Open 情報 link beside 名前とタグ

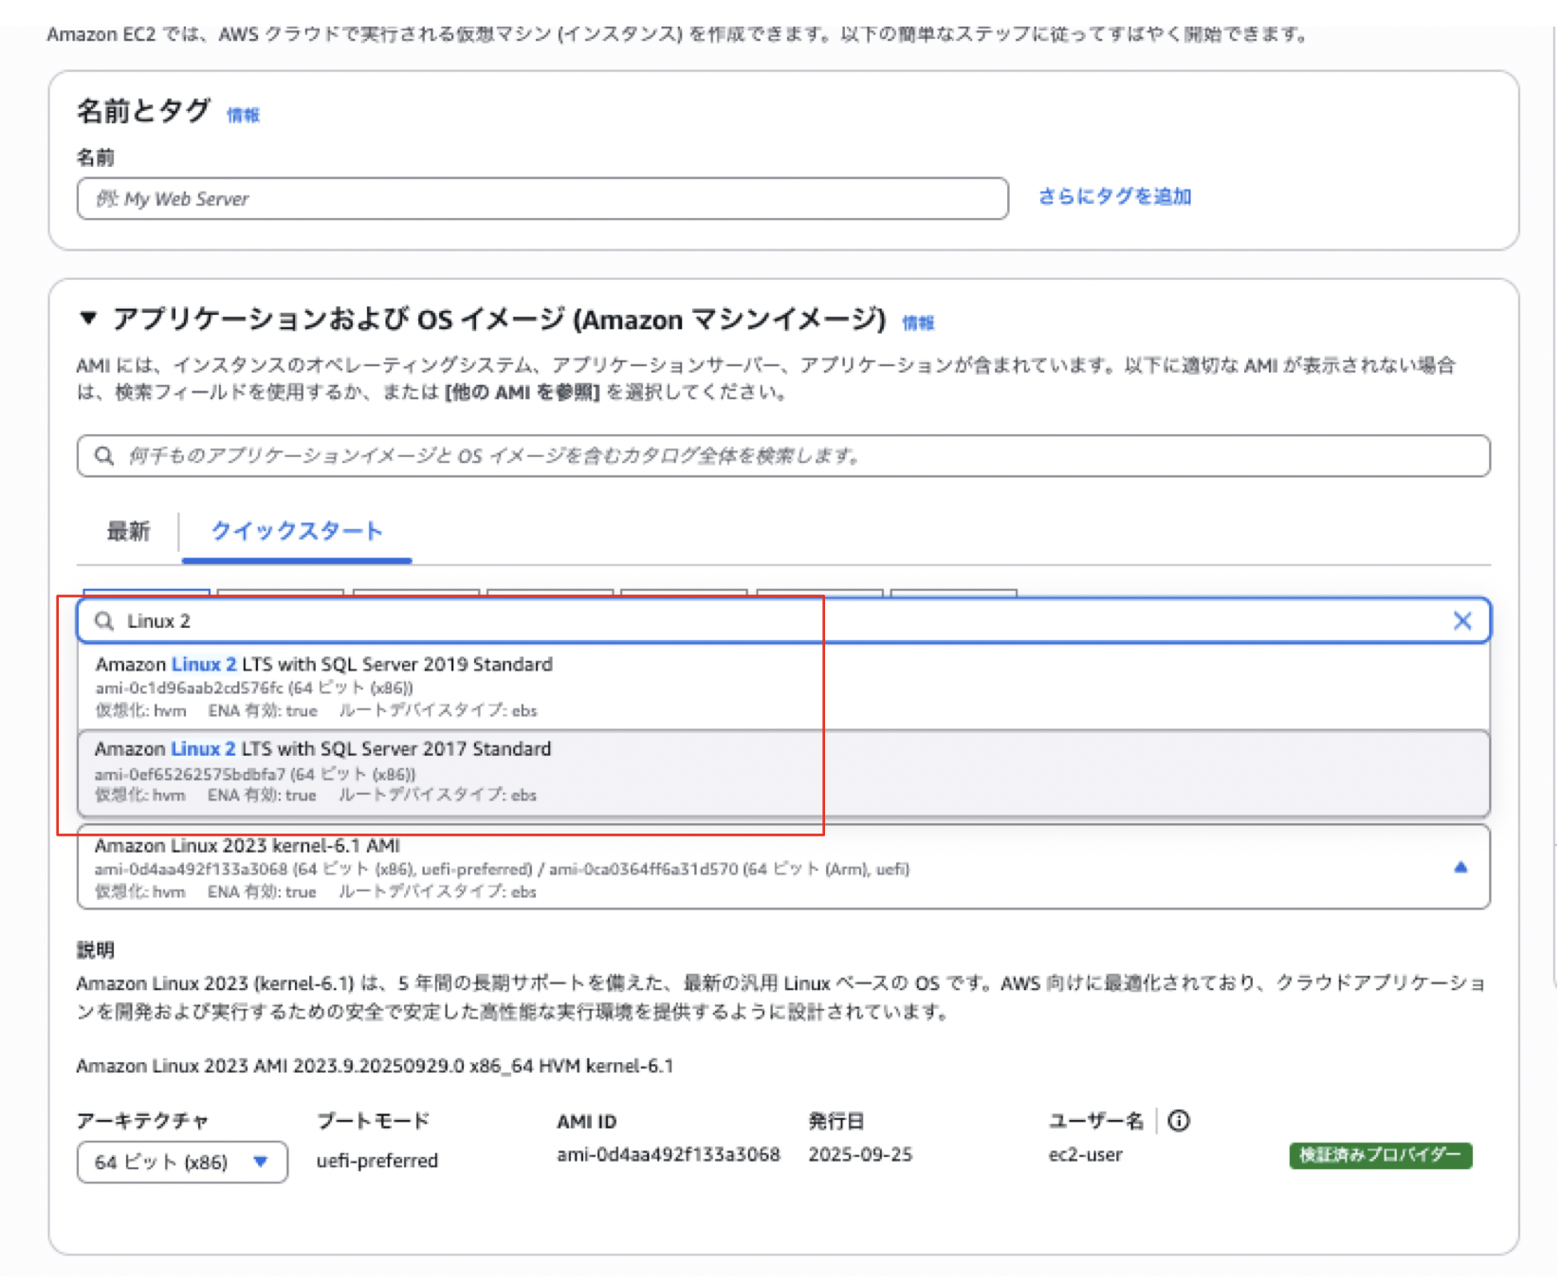[x=243, y=115]
